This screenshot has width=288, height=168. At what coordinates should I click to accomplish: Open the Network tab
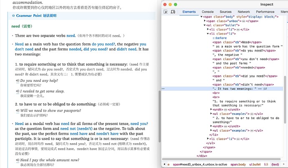[x=244, y=12]
